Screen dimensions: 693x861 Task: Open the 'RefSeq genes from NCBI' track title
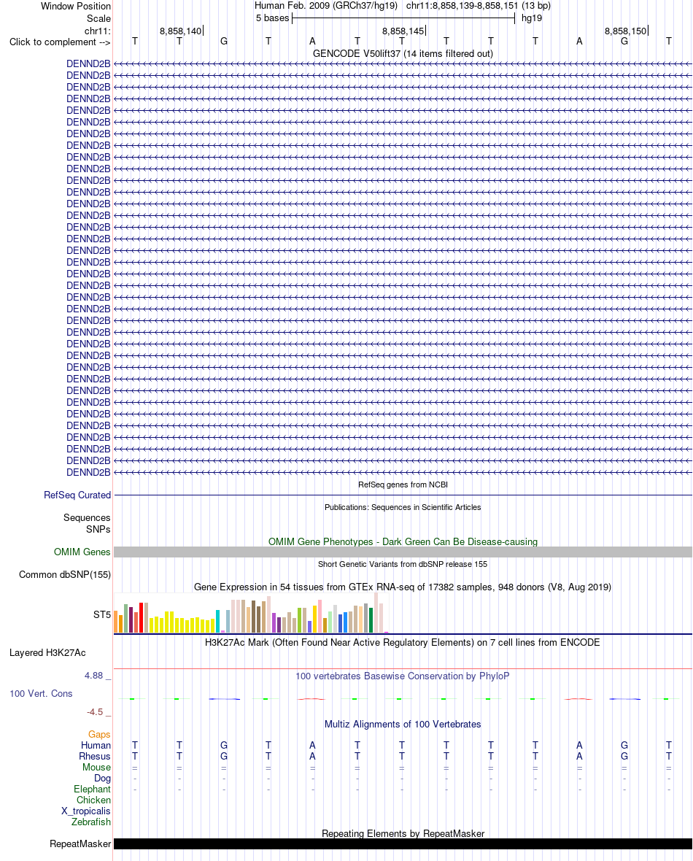coord(403,485)
